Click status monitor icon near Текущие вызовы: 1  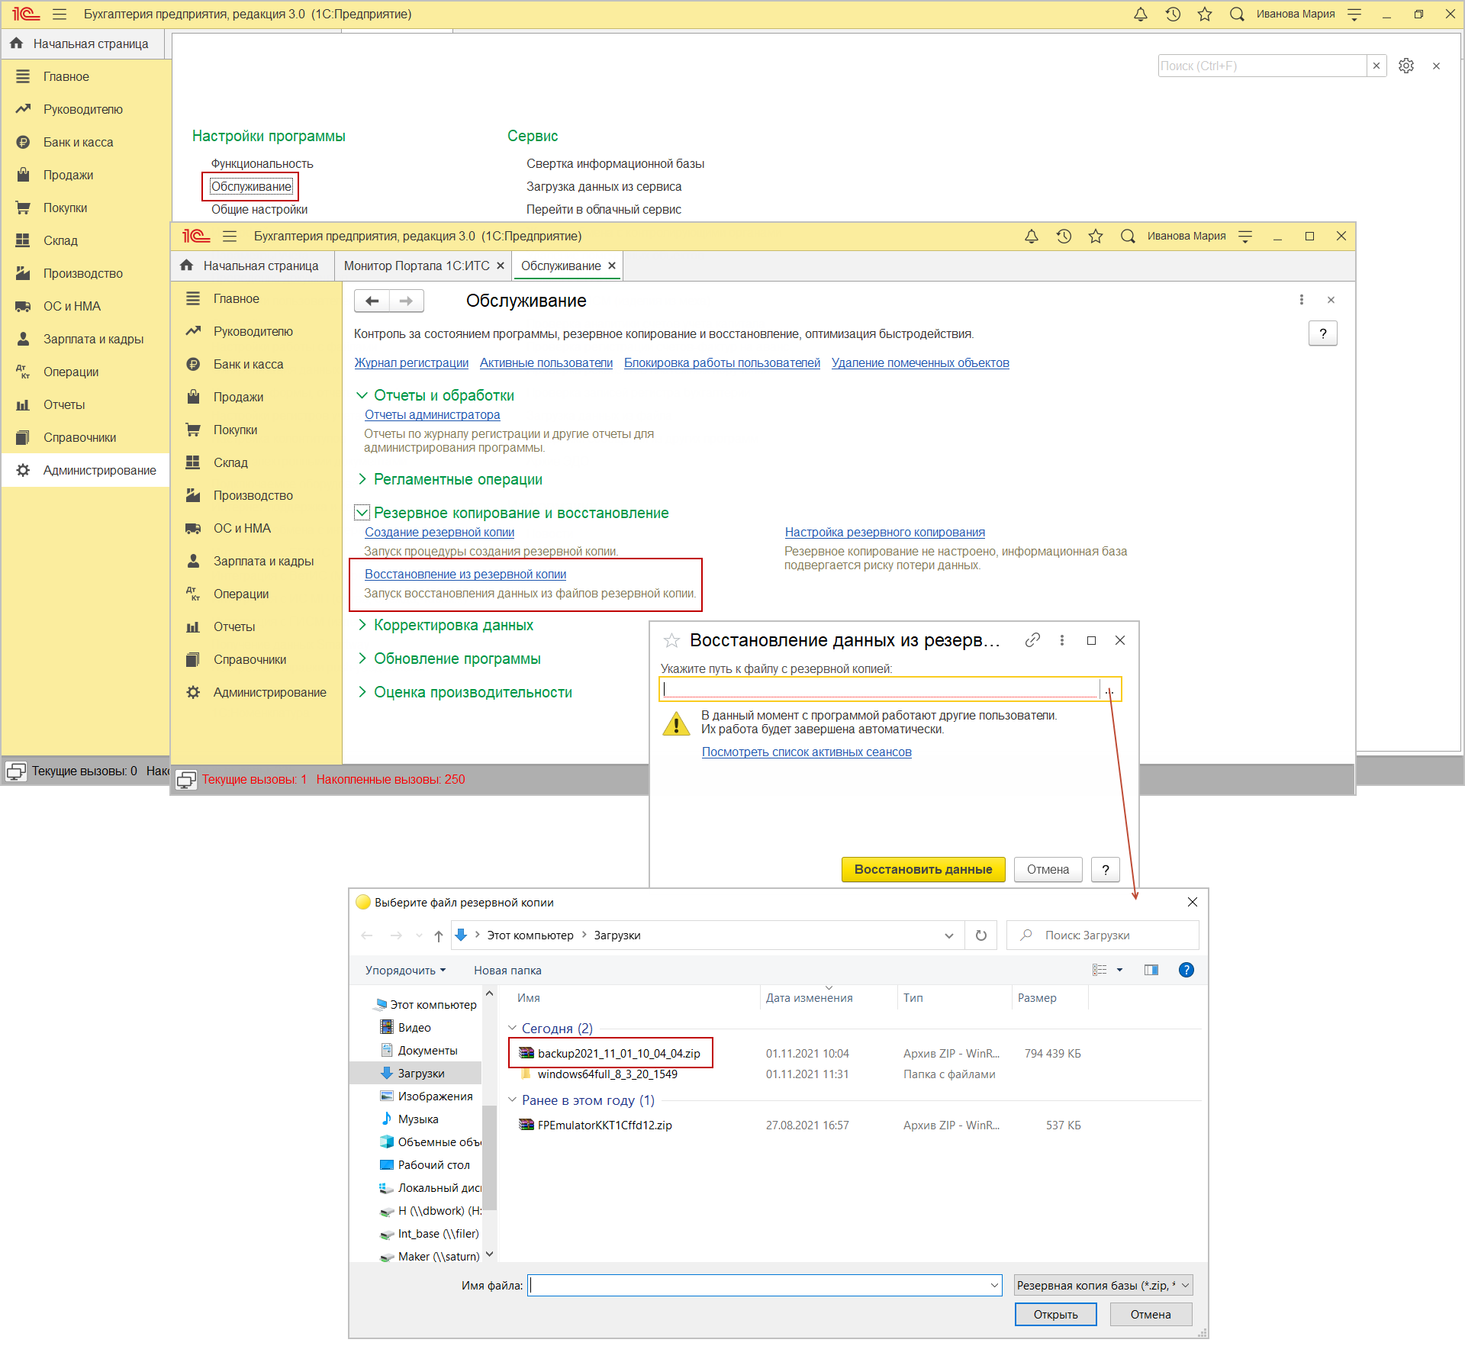coord(186,779)
